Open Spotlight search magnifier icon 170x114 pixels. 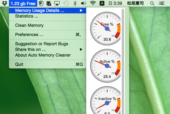(152, 4)
